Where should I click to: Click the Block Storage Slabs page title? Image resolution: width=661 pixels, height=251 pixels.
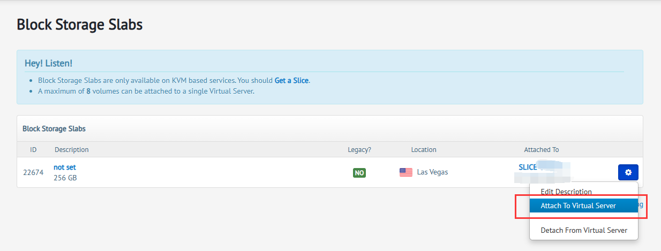pyautogui.click(x=80, y=25)
